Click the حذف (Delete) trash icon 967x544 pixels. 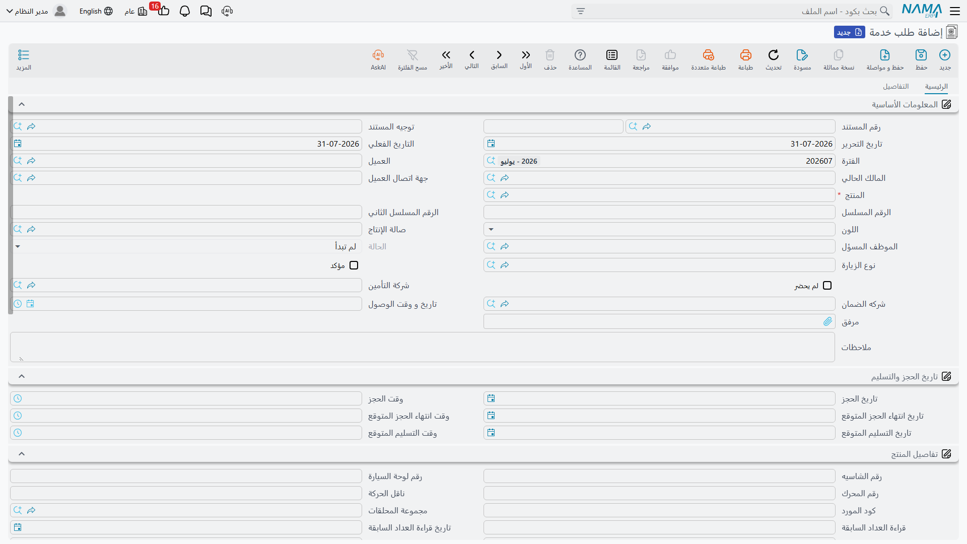click(x=550, y=55)
